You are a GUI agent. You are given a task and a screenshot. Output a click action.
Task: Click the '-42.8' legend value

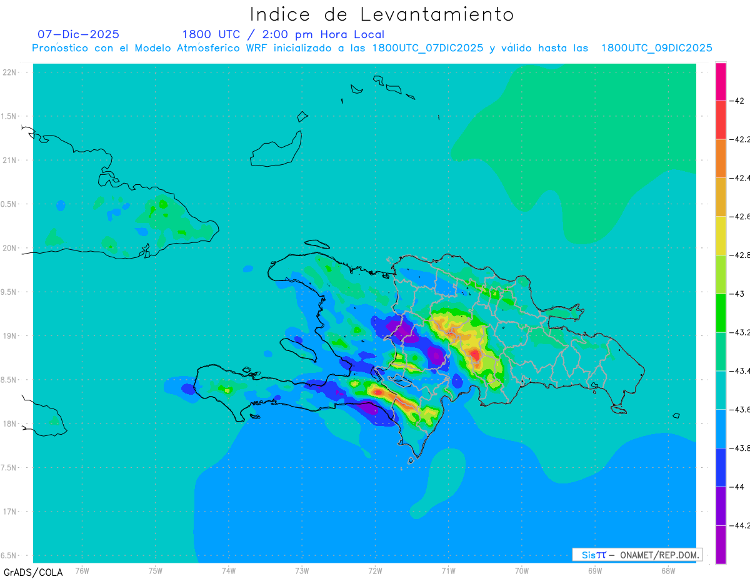tap(740, 255)
